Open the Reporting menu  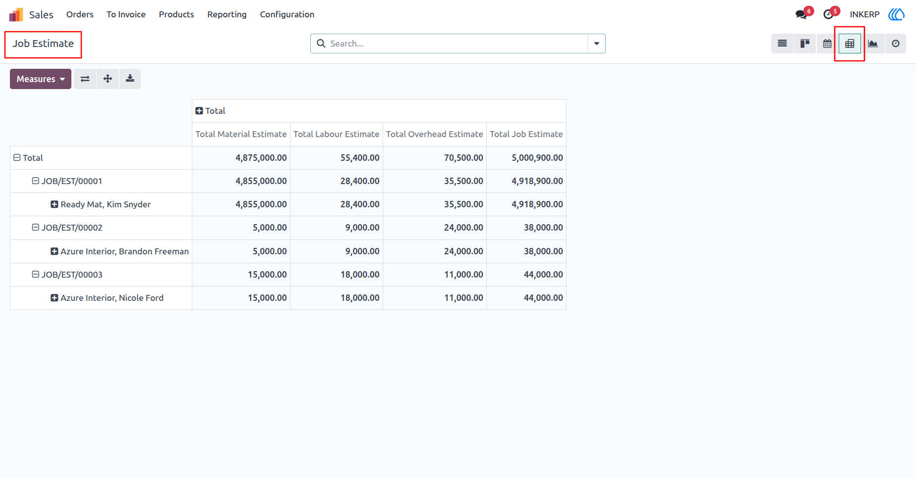tap(227, 14)
